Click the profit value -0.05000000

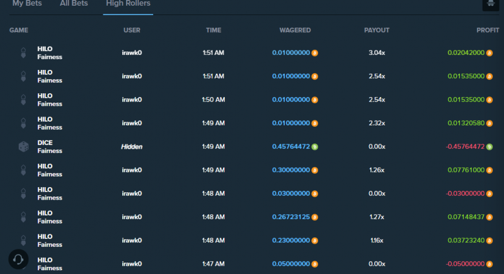465,264
